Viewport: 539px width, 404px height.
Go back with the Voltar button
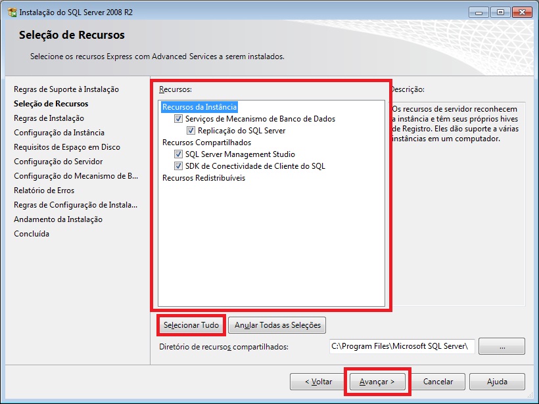coord(318,382)
